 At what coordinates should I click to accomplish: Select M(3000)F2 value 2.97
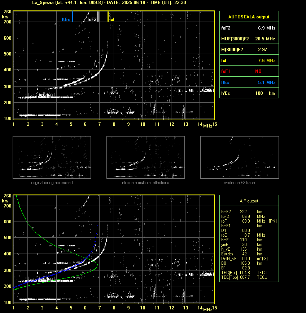262,49
